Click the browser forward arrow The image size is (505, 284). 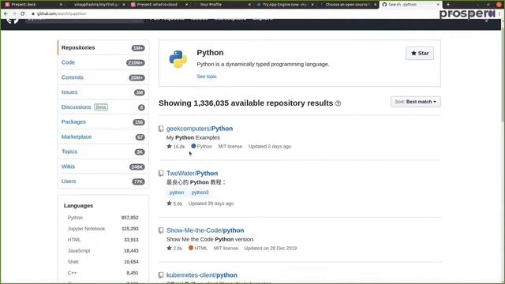pyautogui.click(x=14, y=14)
